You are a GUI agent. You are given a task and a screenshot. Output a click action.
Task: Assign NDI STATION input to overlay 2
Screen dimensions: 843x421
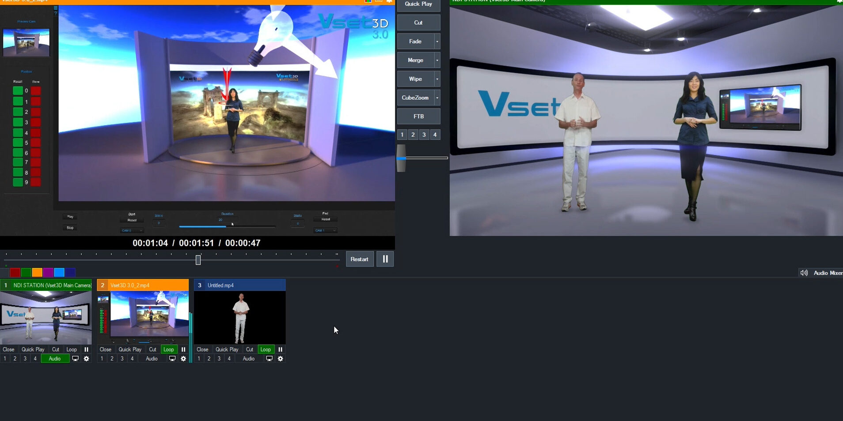(15, 359)
